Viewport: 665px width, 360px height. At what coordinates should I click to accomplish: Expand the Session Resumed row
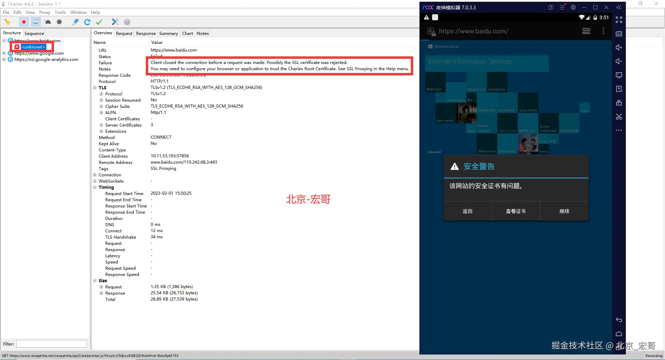(101, 100)
